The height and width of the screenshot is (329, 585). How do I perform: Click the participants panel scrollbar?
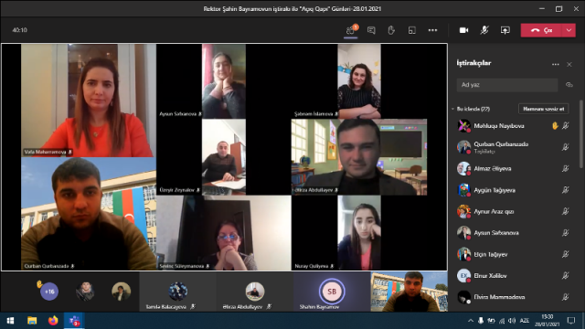click(581, 134)
